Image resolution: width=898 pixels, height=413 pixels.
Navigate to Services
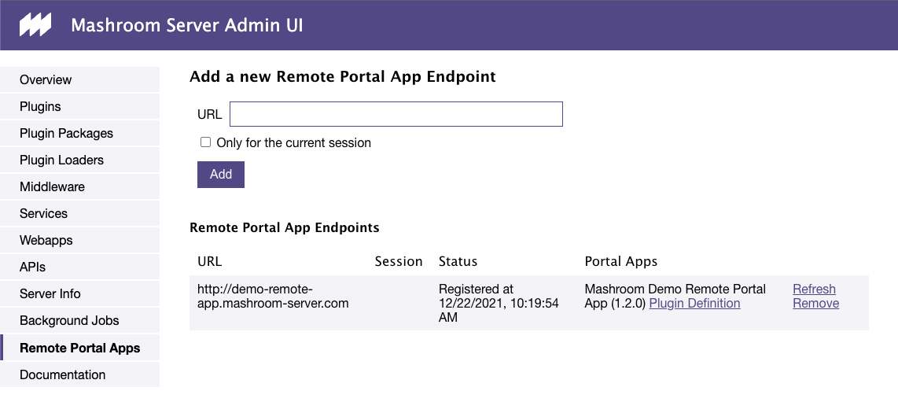[x=79, y=214]
